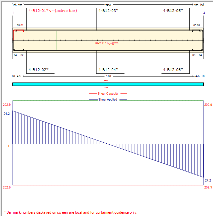The height and width of the screenshot is (216, 213).
Task: Click the blue Shear Applied legend label
Action: tap(108, 100)
